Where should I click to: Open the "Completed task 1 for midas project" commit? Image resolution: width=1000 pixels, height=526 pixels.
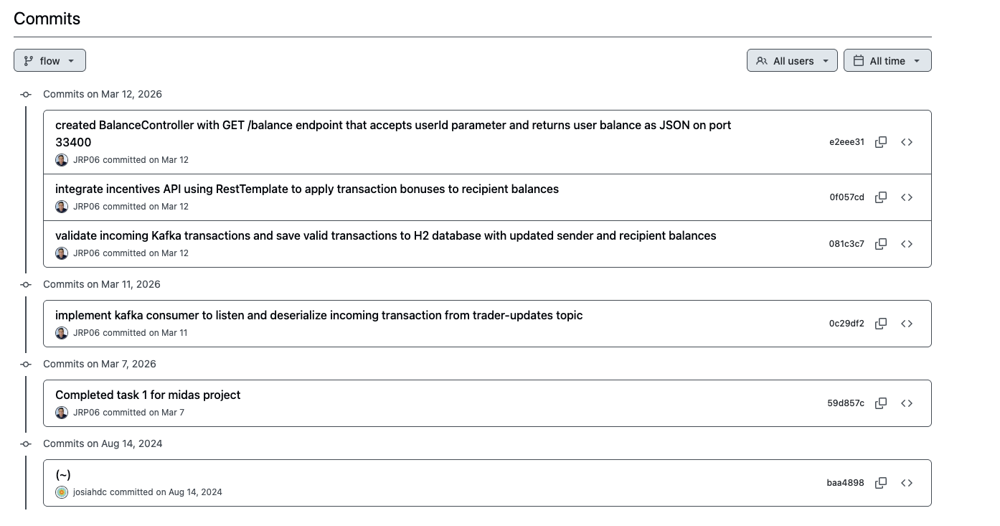coord(148,395)
